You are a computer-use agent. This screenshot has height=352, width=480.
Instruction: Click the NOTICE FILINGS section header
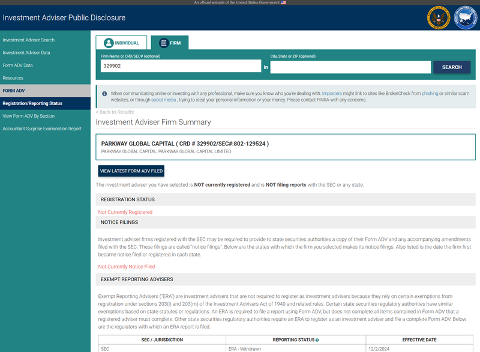[x=286, y=222]
